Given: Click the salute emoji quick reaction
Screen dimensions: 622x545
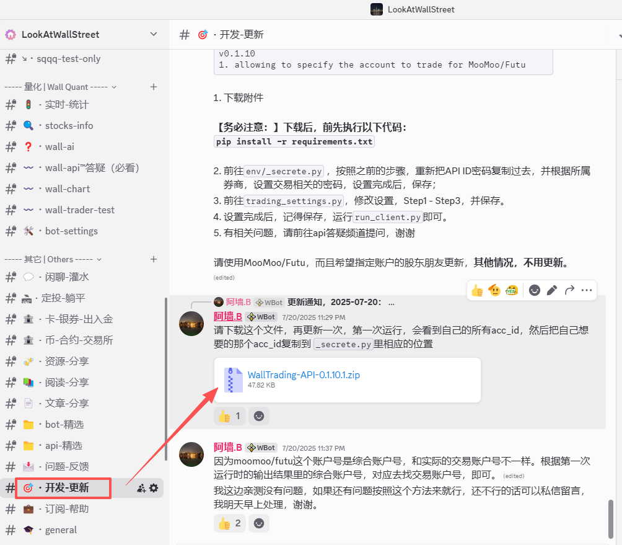Looking at the screenshot, I should (494, 290).
